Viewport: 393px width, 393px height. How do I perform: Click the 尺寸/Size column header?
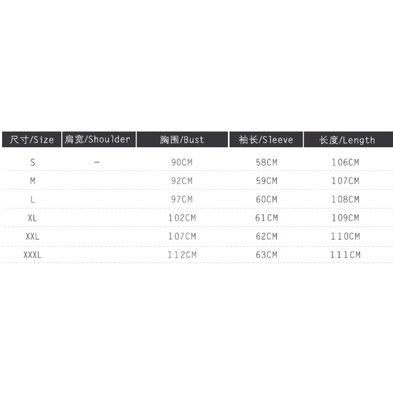coord(31,140)
